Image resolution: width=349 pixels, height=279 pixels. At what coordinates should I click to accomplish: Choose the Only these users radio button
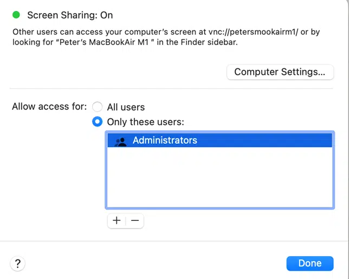(97, 122)
